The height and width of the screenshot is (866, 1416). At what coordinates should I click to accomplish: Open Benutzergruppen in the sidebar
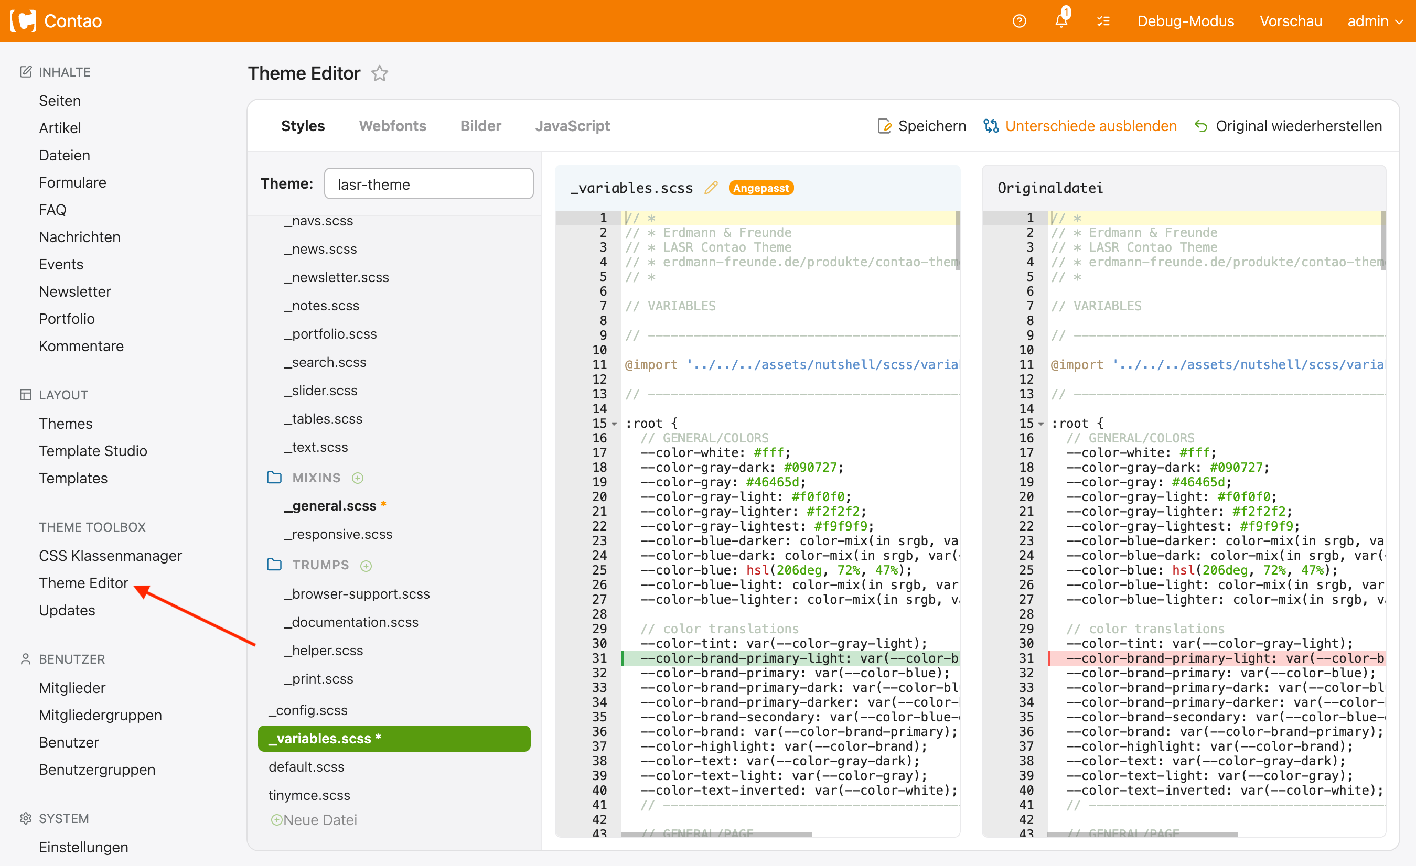97,770
